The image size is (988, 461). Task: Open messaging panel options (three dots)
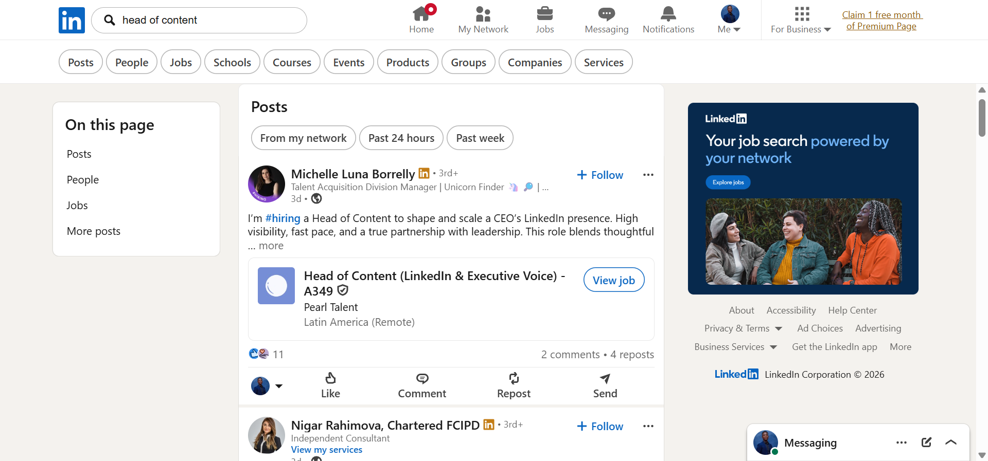tap(902, 442)
